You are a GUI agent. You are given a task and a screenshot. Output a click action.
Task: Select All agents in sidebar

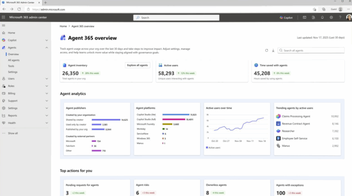tap(14, 60)
